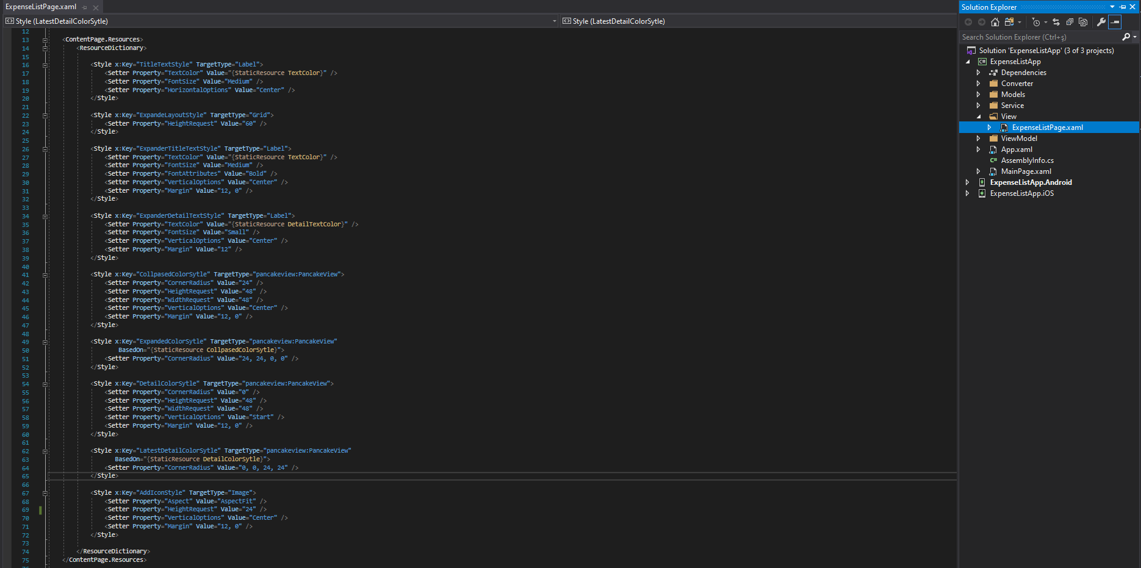The height and width of the screenshot is (568, 1141).
Task: Collapse ExpandeLayoutStyle block at line 22
Action: [x=45, y=115]
